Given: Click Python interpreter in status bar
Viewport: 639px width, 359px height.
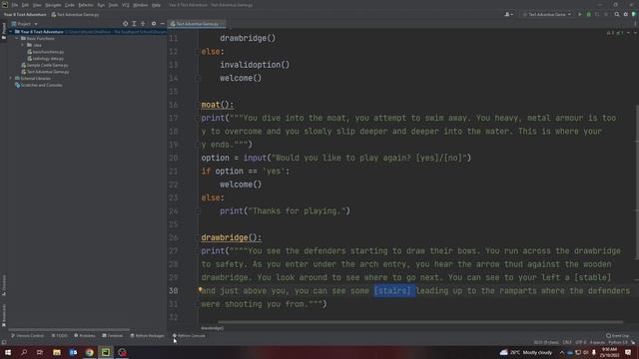Looking at the screenshot, I should coord(618,343).
